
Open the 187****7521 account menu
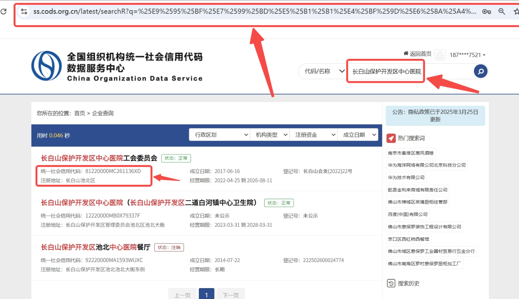pos(467,55)
